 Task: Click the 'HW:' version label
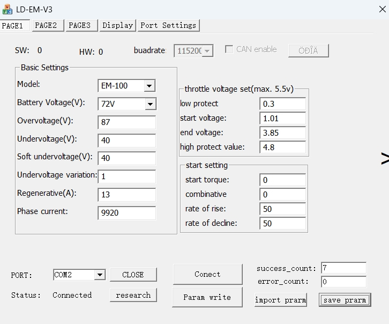click(87, 52)
